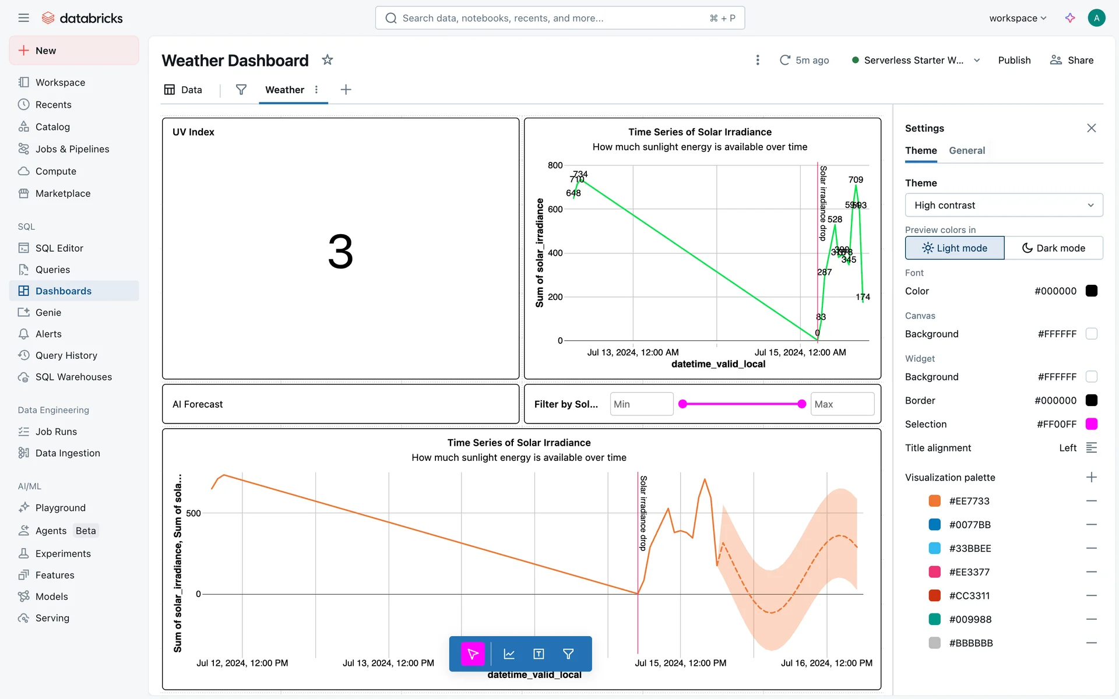Click the Publish button
Image resolution: width=1119 pixels, height=699 pixels.
[x=1014, y=61]
